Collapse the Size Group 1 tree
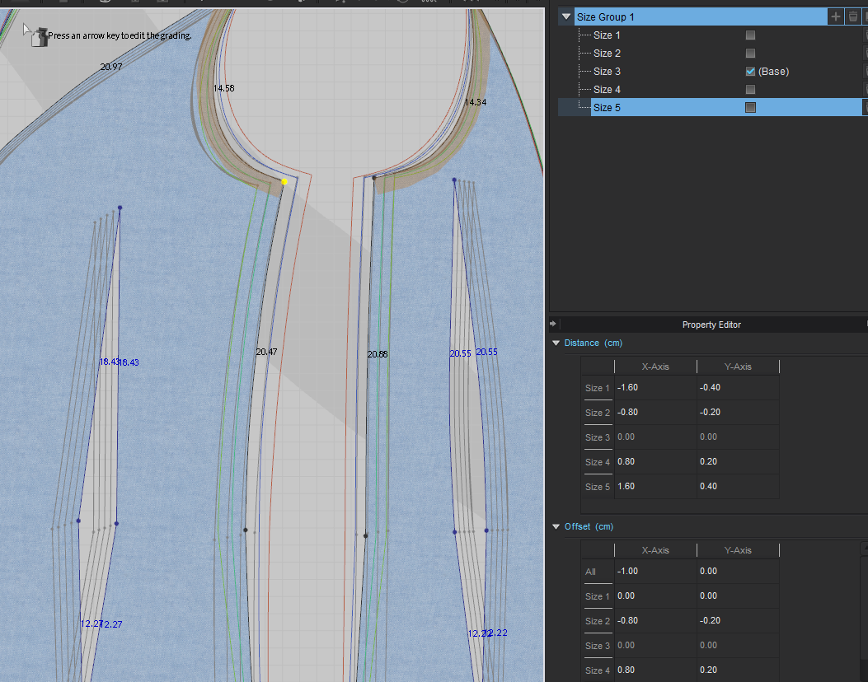The width and height of the screenshot is (868, 682). (x=566, y=16)
